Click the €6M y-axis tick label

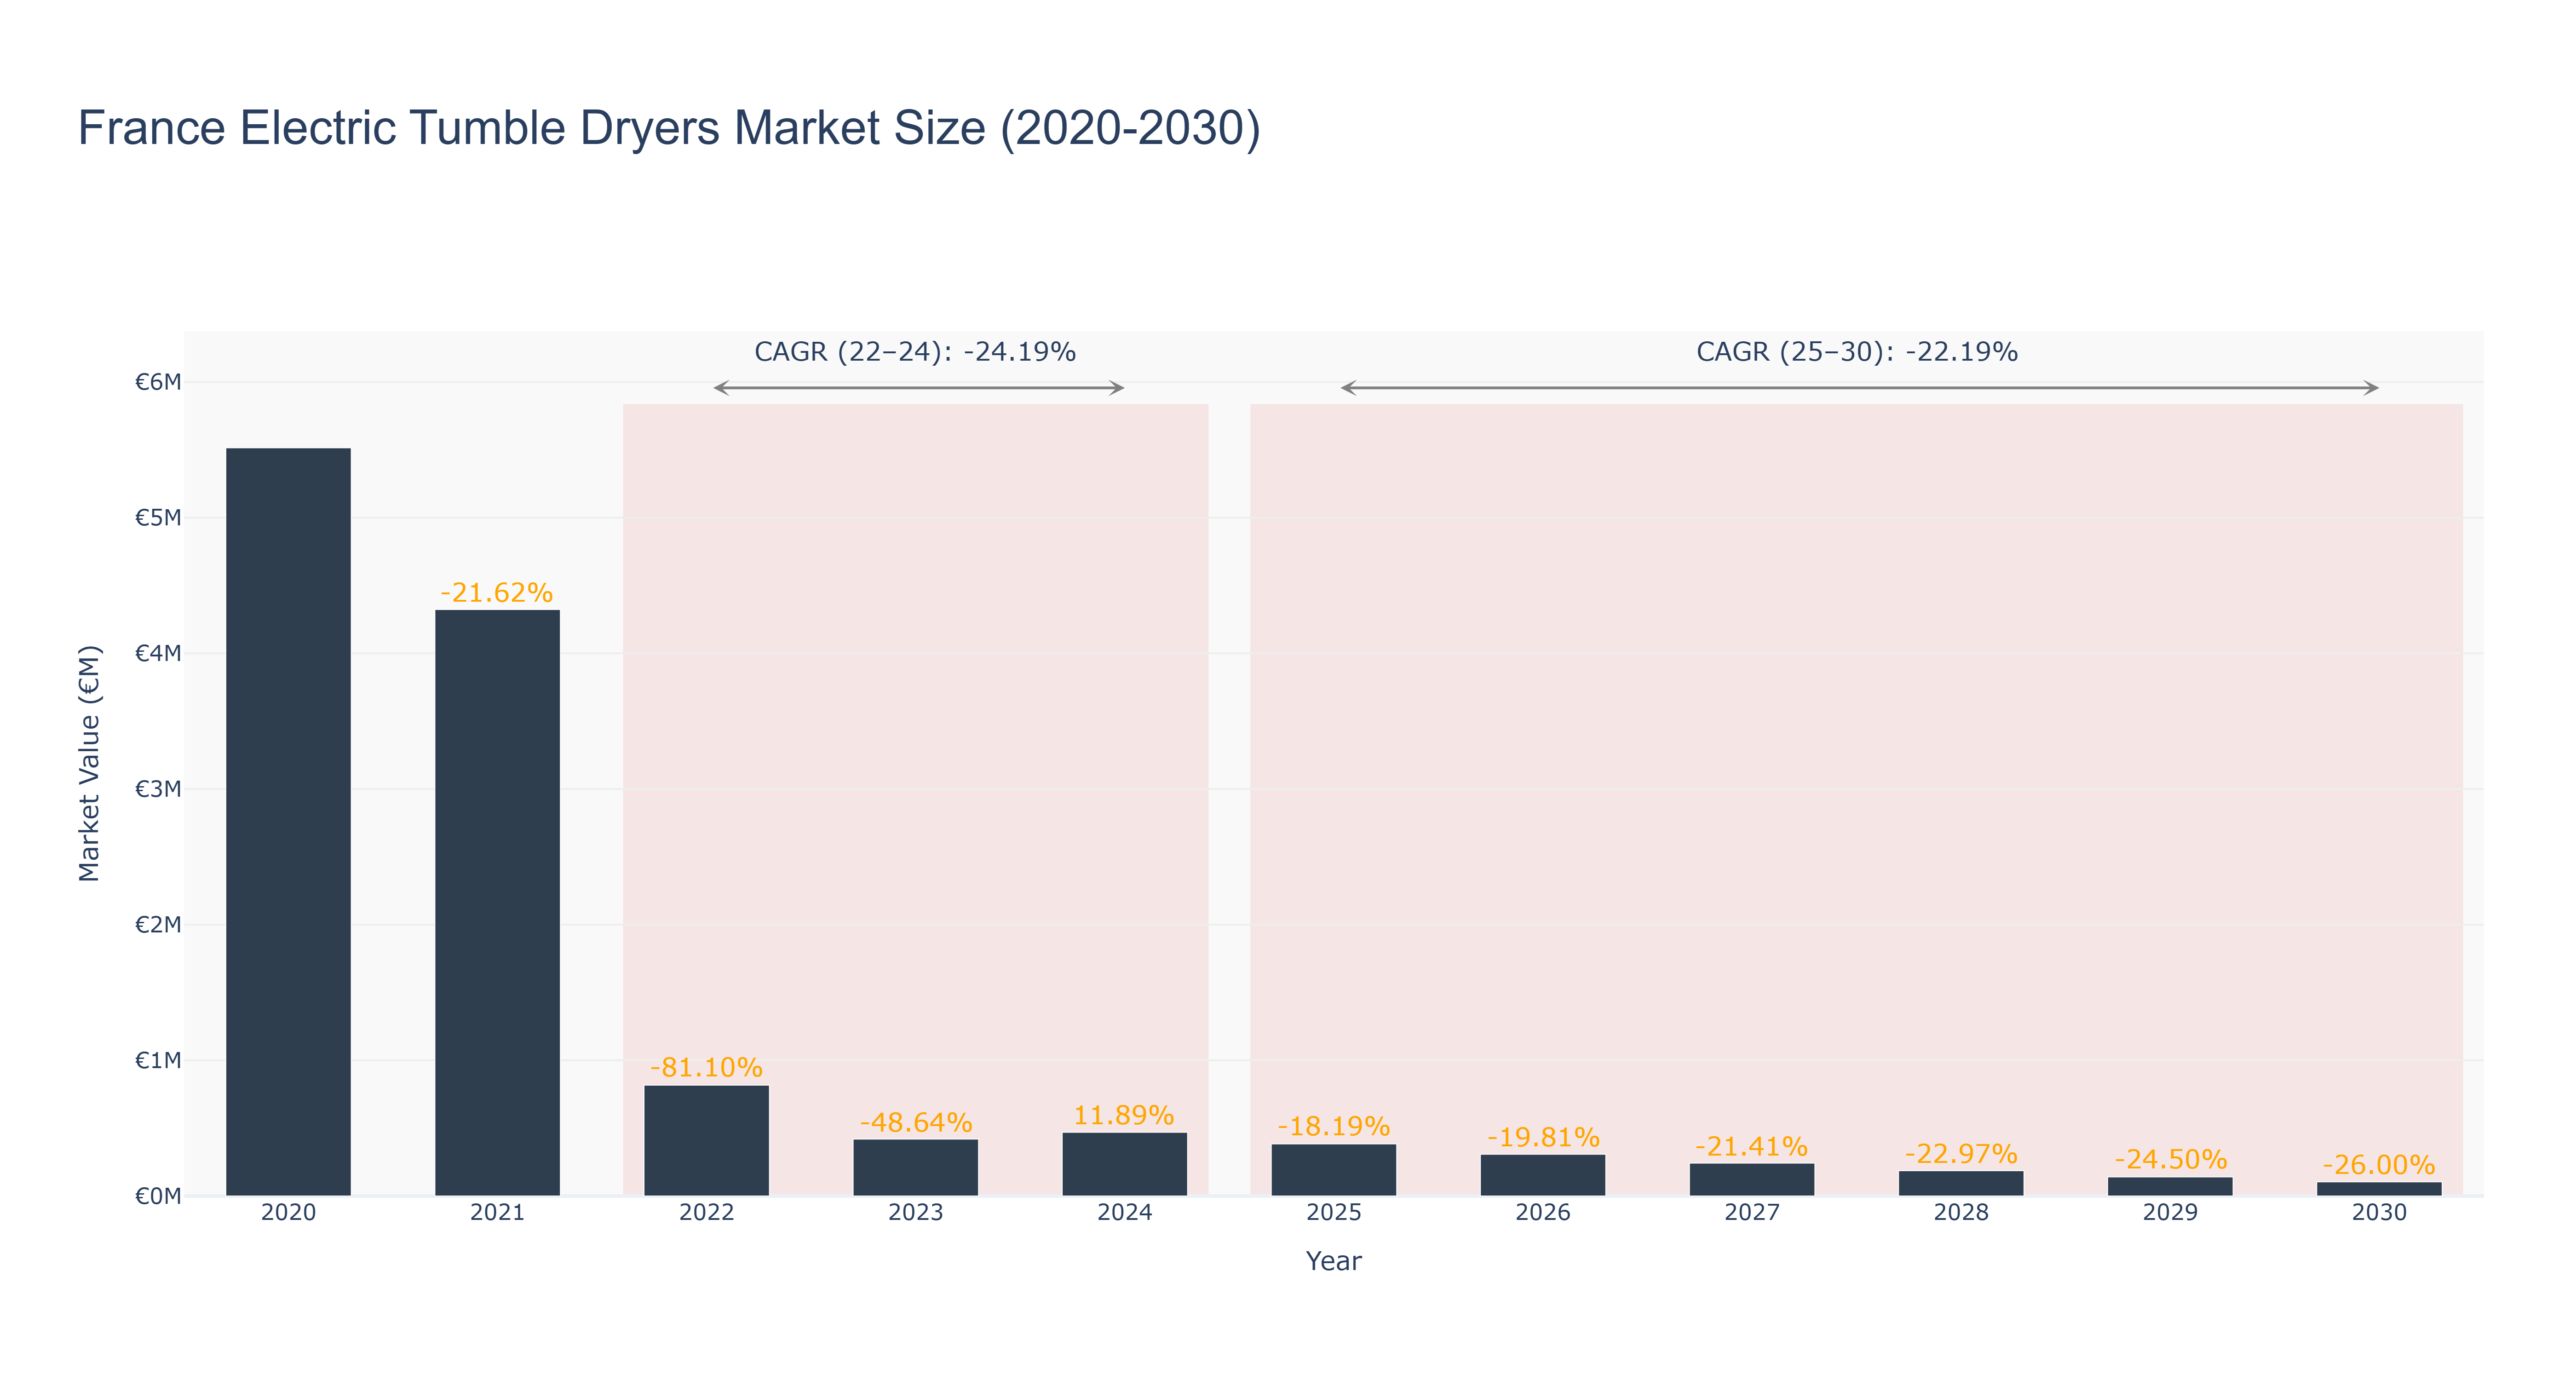point(158,382)
